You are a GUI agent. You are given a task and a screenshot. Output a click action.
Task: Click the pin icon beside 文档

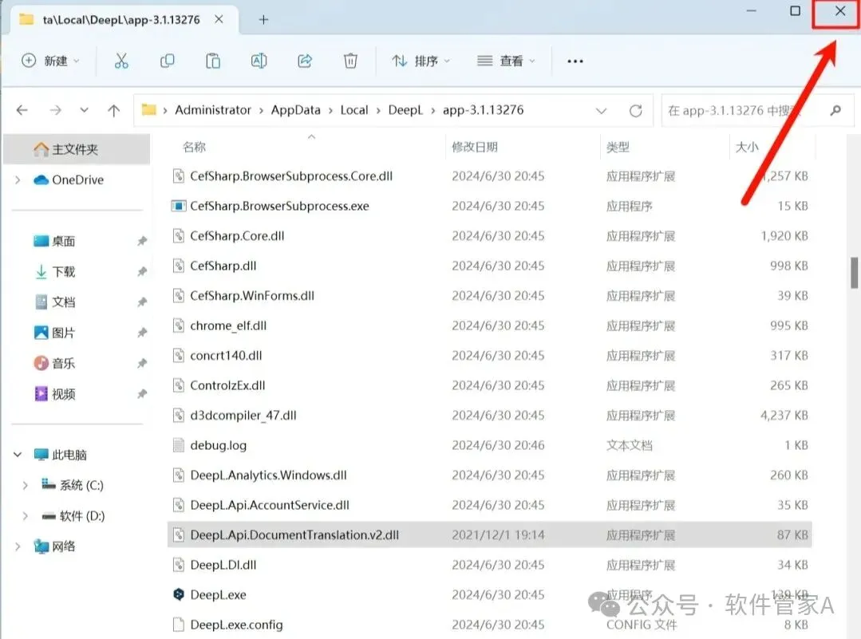coord(142,302)
